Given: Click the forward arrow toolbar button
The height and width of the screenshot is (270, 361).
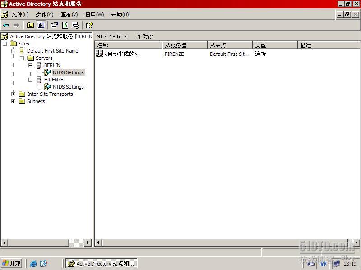Looking at the screenshot, I should [16, 25].
